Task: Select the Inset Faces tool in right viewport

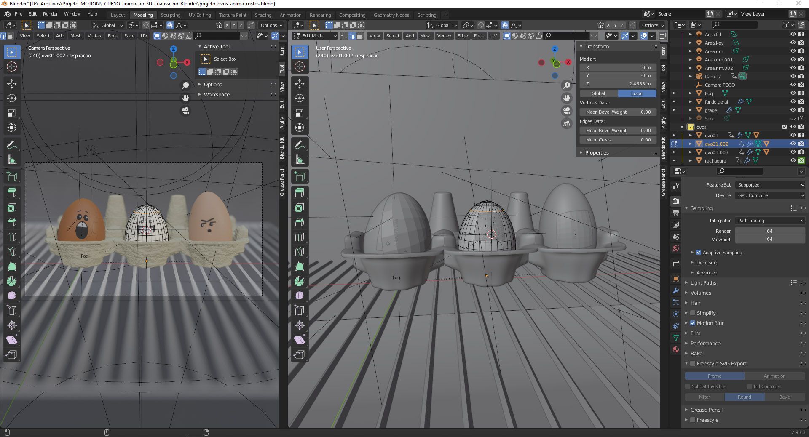Action: pos(300,208)
